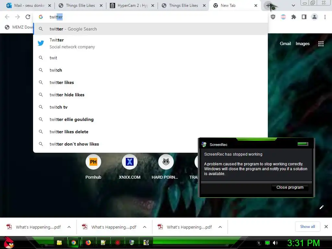Reload the current page

click(x=28, y=17)
